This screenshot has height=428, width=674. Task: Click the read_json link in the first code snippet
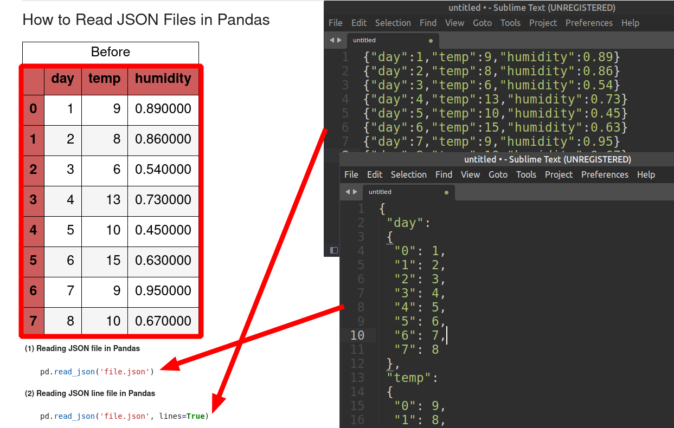pos(74,372)
